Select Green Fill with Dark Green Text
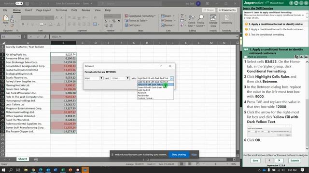The image size is (309, 173). pyautogui.click(x=155, y=87)
